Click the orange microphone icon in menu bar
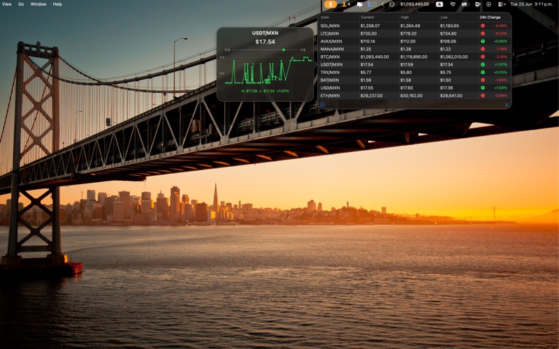 click(331, 4)
